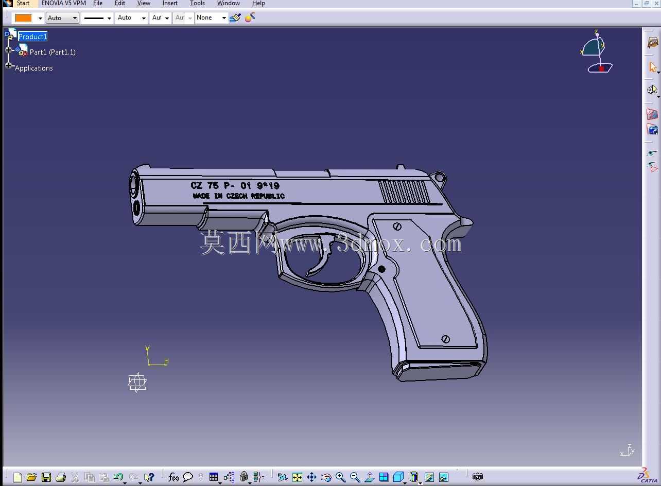This screenshot has height=486, width=661.
Task: Click the blue catalog icon on right toolbar
Action: tap(652, 129)
